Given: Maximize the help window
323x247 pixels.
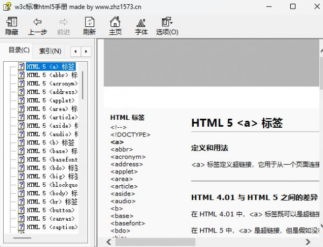Looking at the screenshot, I should (x=293, y=6).
